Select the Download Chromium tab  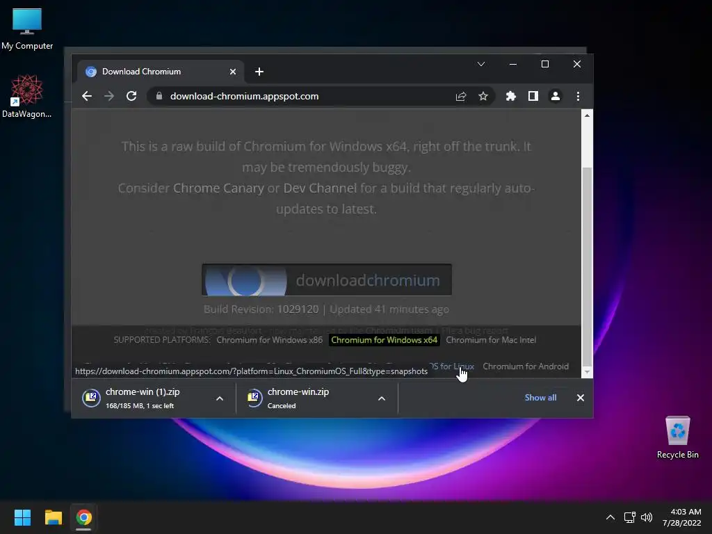(159, 72)
